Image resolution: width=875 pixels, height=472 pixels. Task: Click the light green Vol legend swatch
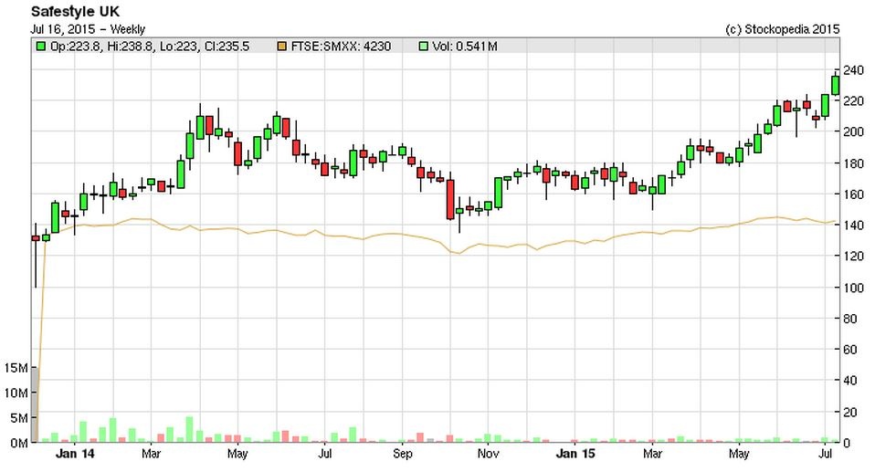(x=424, y=47)
